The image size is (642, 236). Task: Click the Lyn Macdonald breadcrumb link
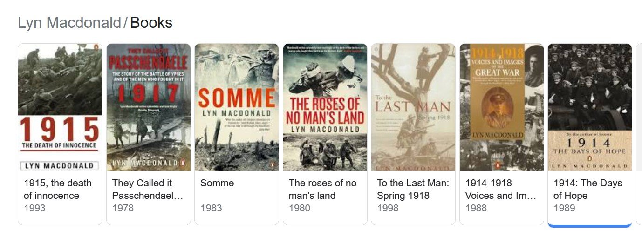69,22
